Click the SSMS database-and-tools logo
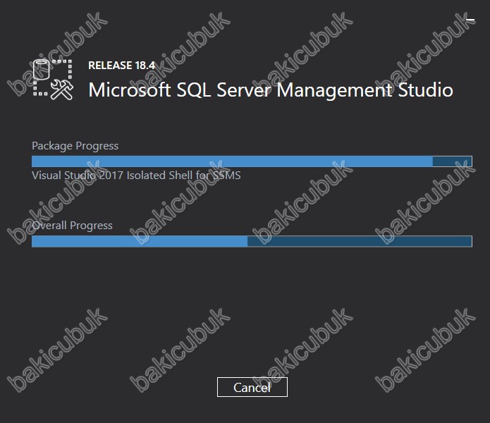 coord(53,80)
